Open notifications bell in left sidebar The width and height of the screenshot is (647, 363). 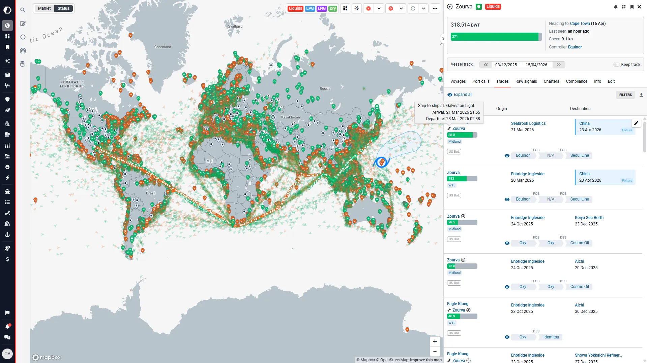[x=7, y=326]
